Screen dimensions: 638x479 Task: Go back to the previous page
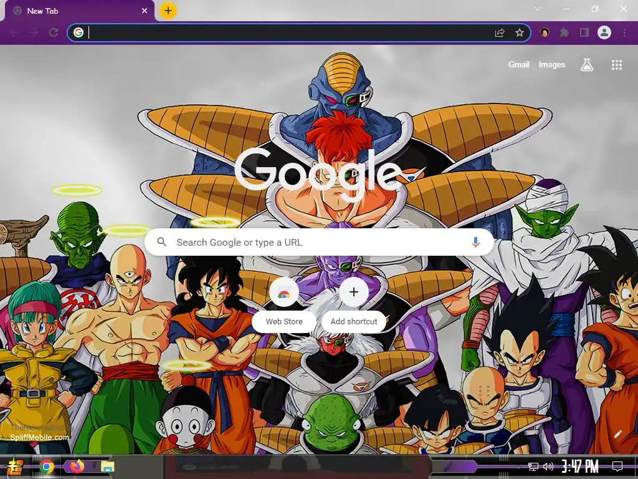click(14, 32)
